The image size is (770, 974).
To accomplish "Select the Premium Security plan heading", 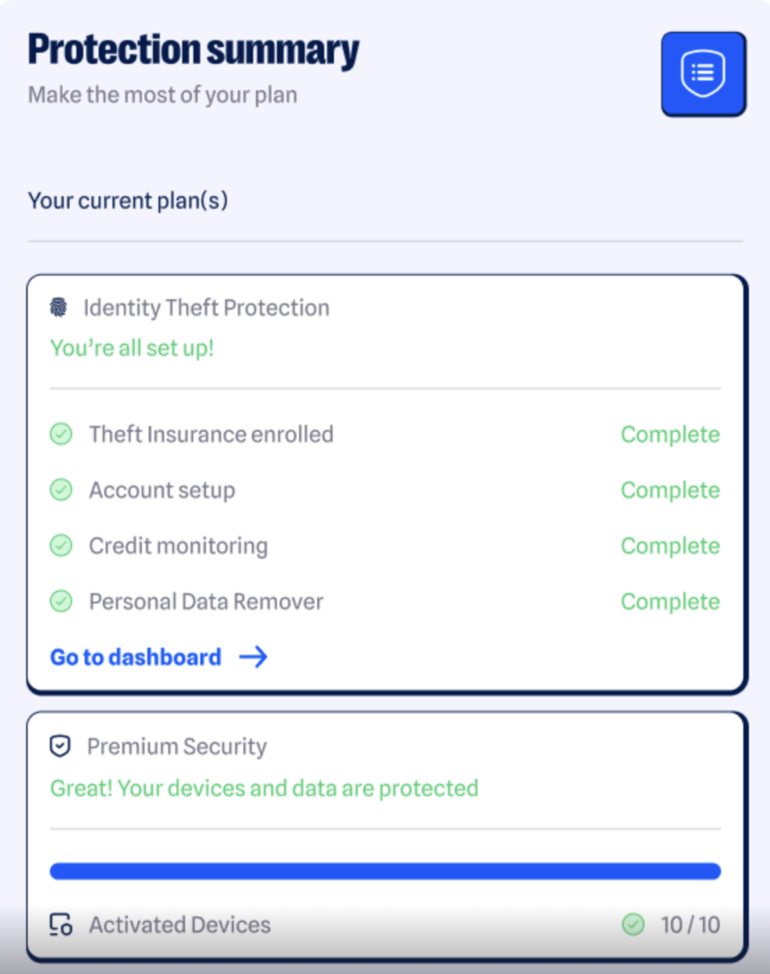I will 177,746.
